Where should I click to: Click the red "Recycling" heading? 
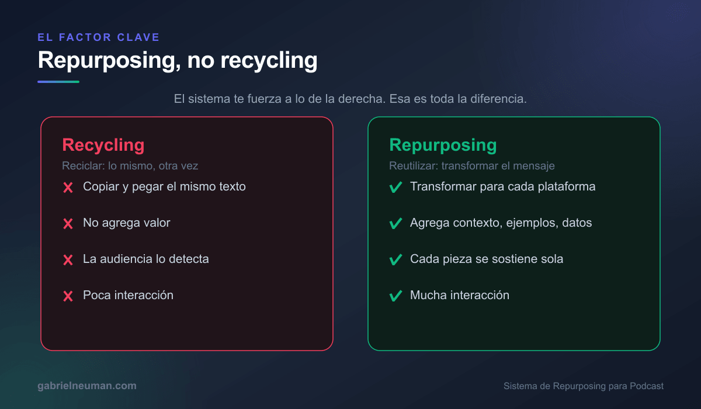click(103, 145)
